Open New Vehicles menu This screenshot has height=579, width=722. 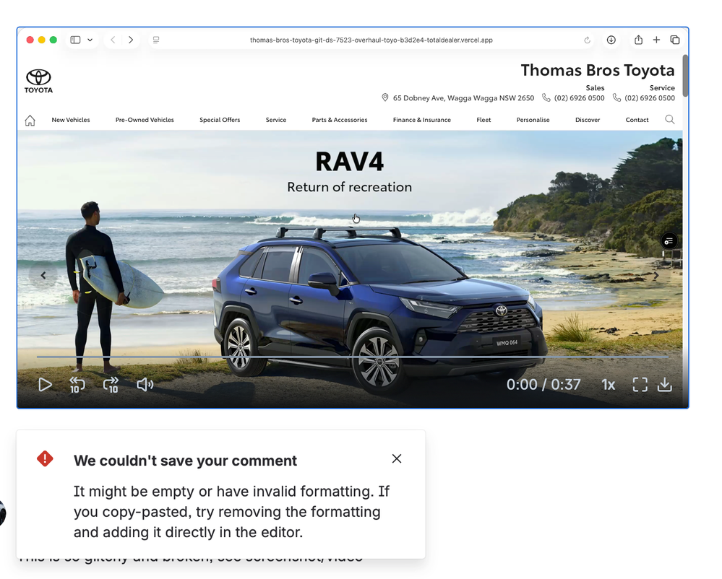(71, 120)
